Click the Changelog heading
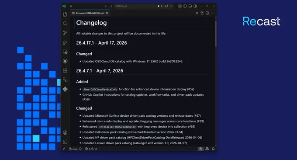Image resolution: width=297 pixels, height=160 pixels. [91, 23]
